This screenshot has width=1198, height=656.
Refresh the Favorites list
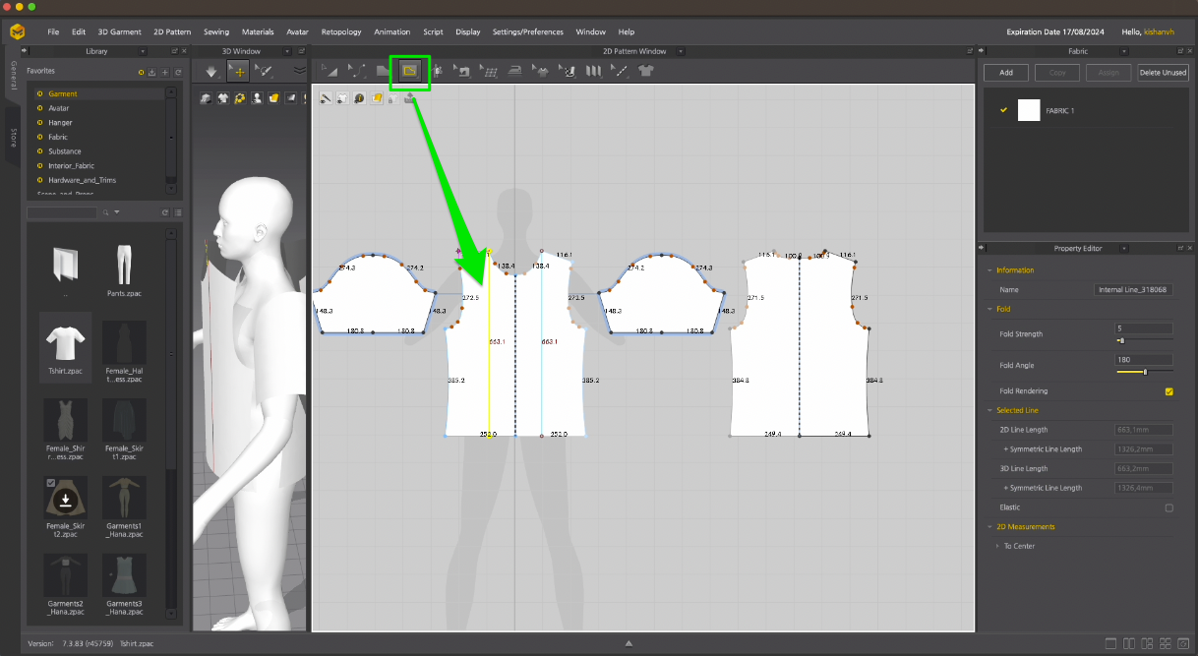178,72
